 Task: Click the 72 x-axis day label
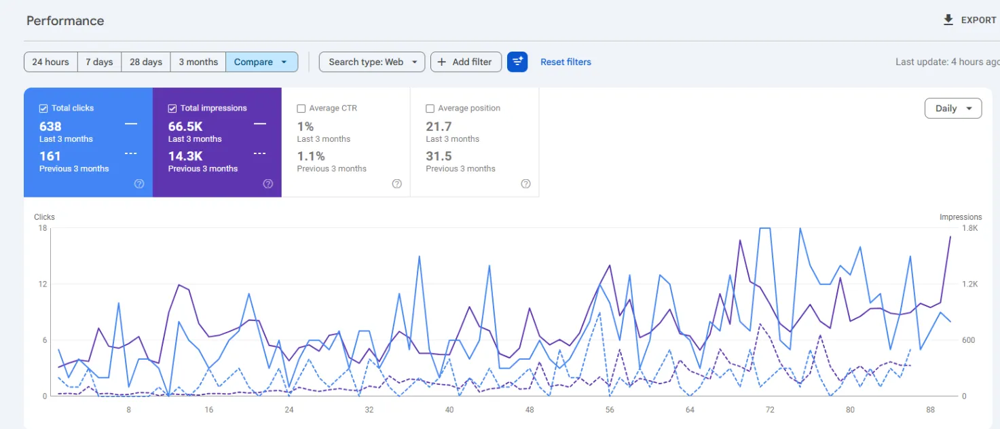pos(770,410)
